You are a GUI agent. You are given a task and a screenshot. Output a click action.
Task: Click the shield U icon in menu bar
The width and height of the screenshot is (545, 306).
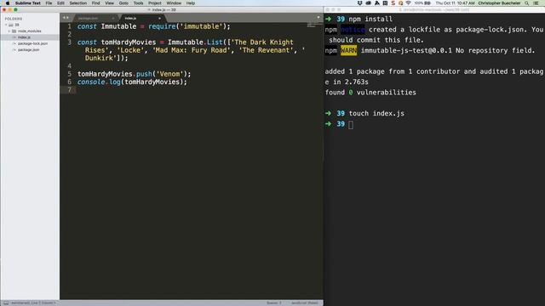tap(359, 3)
